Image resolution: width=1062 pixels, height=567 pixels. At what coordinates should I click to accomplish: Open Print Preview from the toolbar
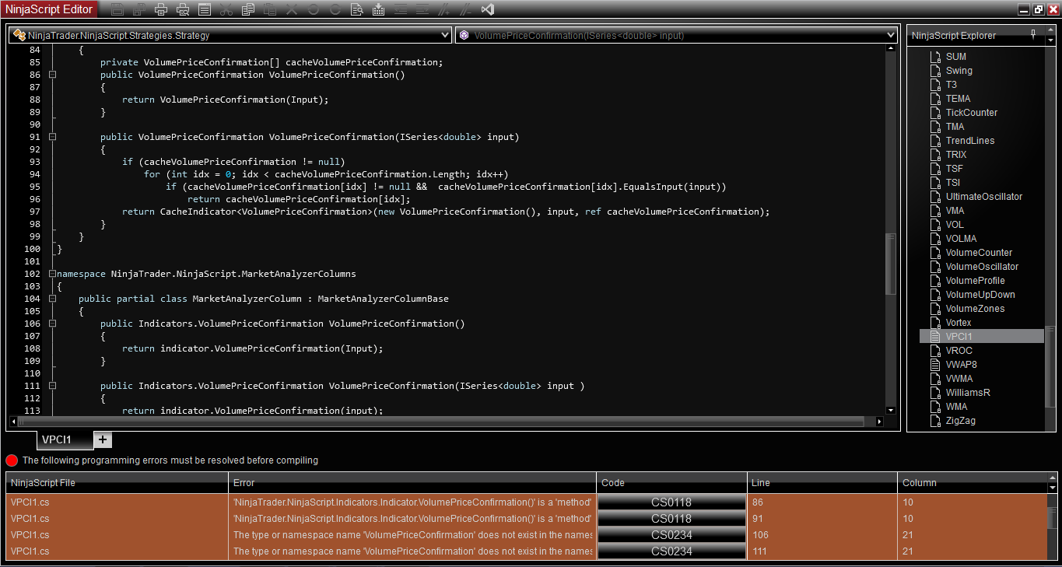[183, 10]
